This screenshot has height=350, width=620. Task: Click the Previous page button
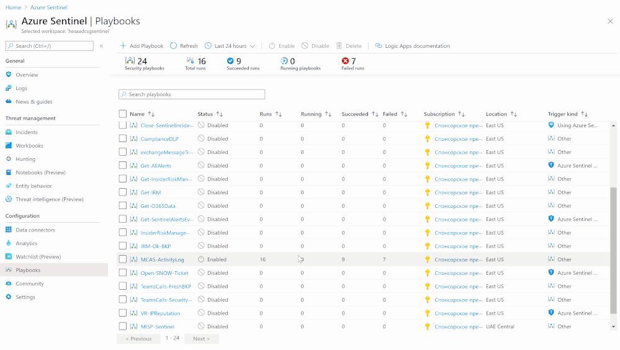click(x=138, y=339)
